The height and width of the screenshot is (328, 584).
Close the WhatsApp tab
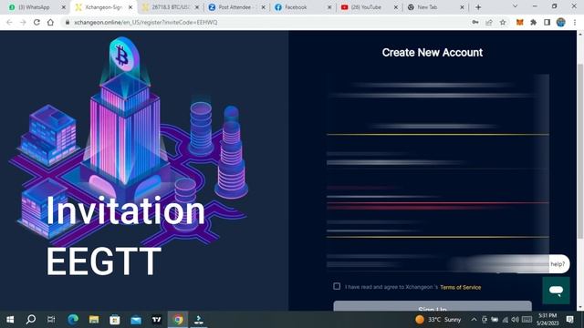click(x=63, y=7)
